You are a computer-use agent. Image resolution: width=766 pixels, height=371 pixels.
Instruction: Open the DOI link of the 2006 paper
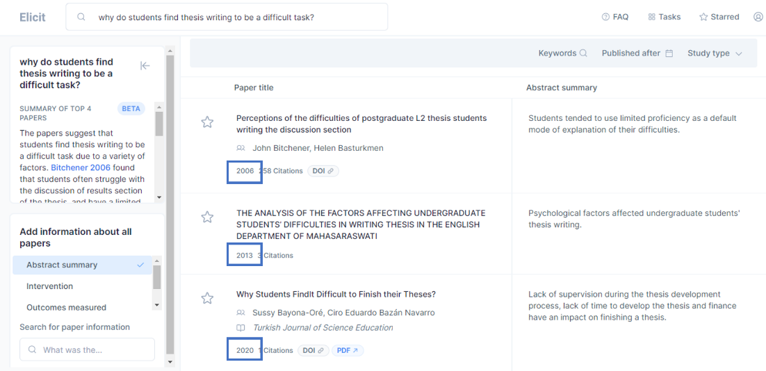[x=323, y=171]
